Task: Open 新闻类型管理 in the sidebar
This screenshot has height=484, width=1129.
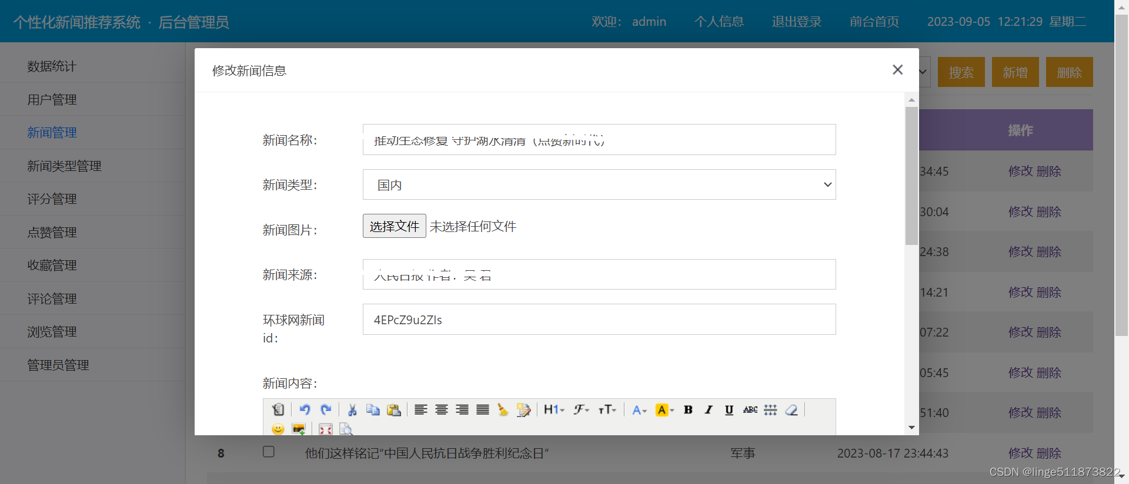Action: tap(64, 166)
